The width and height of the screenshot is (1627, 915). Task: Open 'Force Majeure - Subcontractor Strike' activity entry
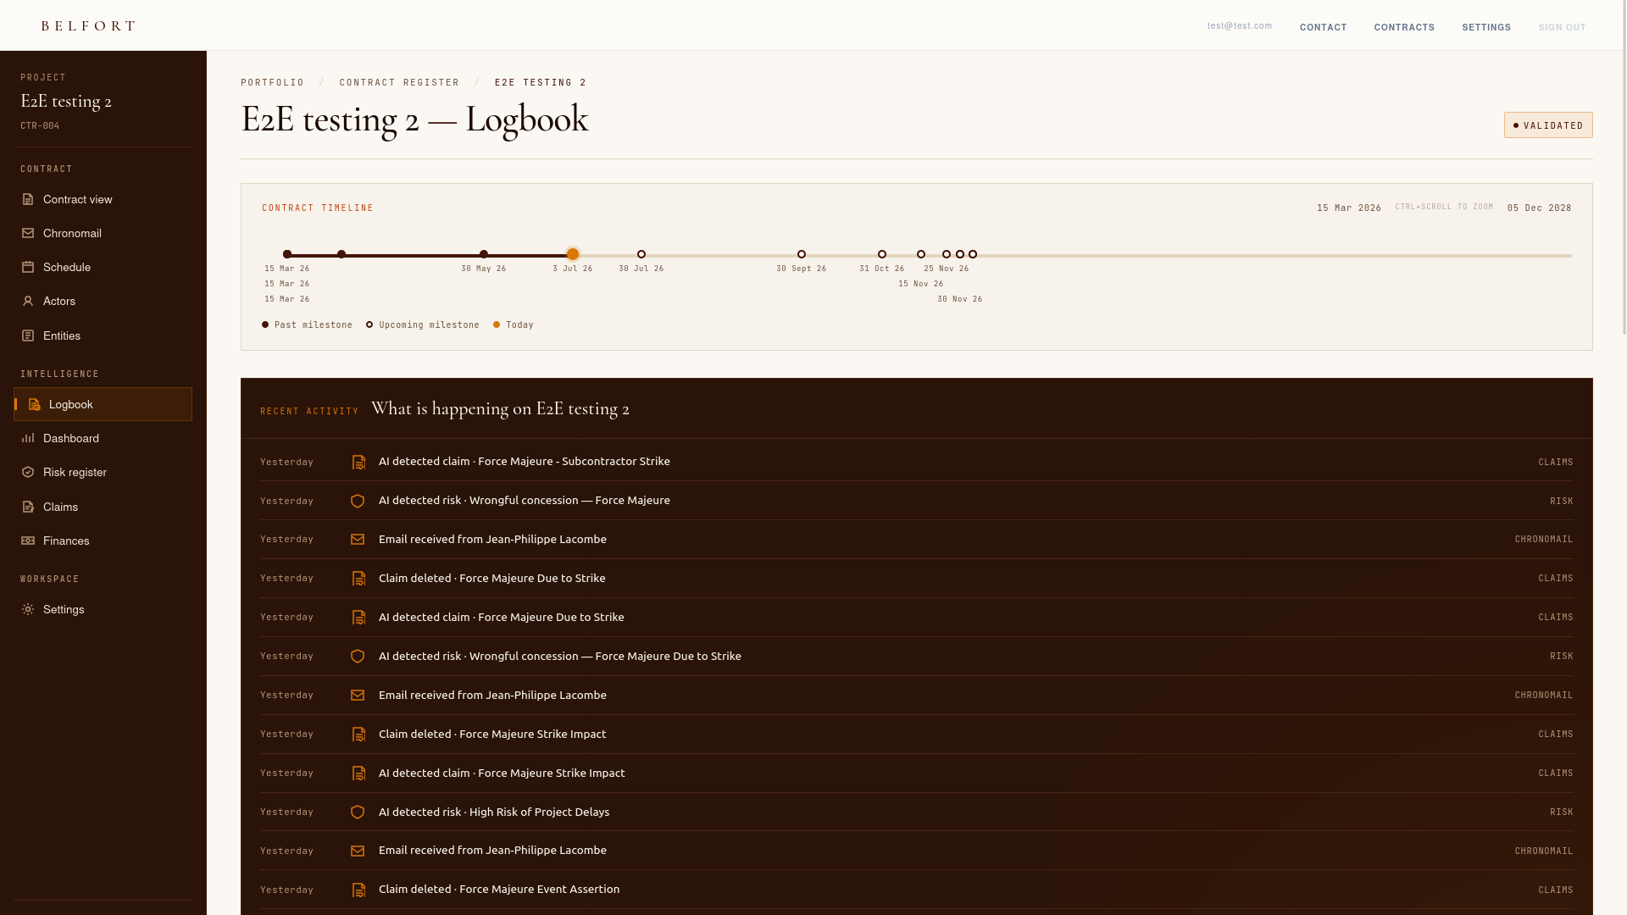[916, 462]
